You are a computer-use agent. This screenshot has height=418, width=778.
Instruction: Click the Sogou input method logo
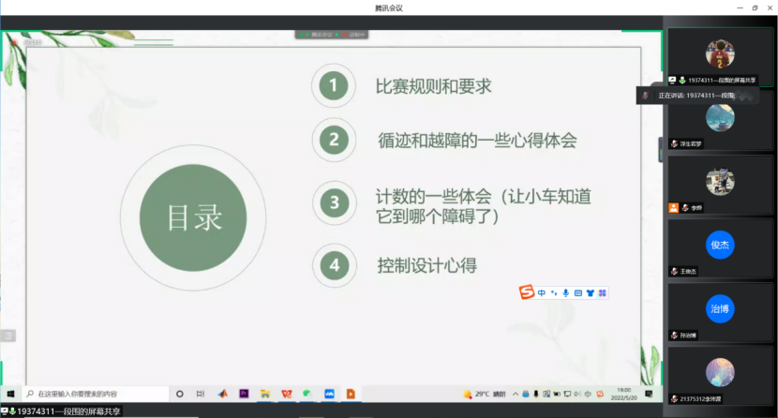click(527, 293)
